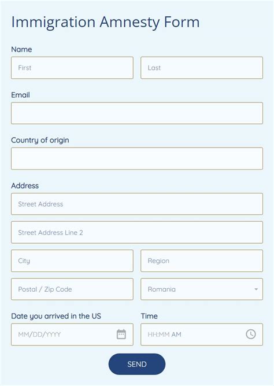
Task: Click the HH:MM AM time input
Action: click(202, 334)
